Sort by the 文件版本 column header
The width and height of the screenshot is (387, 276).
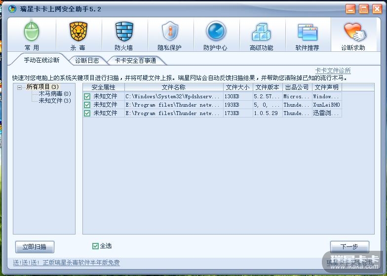click(268, 87)
